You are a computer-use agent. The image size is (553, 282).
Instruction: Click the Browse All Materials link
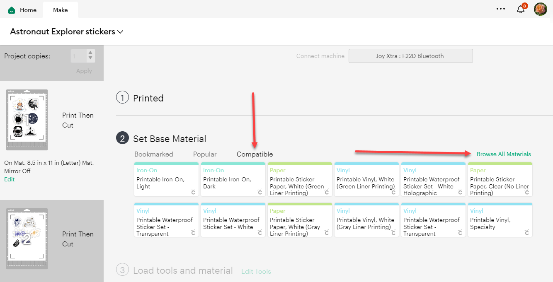[x=503, y=154]
